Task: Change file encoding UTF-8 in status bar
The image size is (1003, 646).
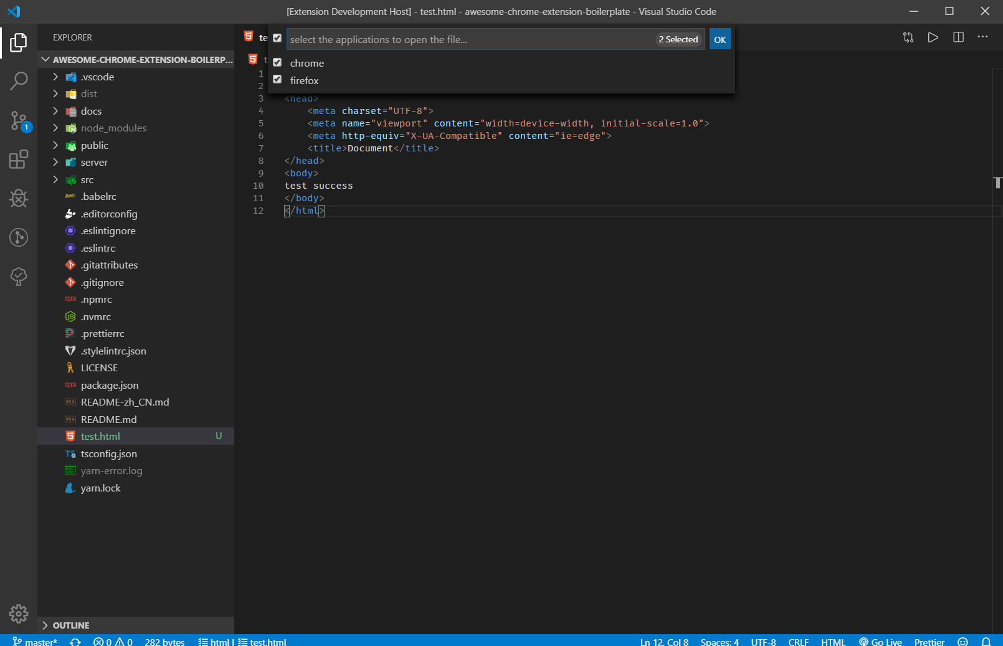Action: point(764,642)
